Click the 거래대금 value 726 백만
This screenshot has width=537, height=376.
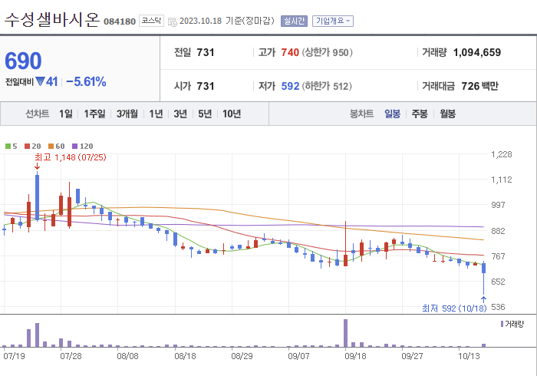click(479, 86)
